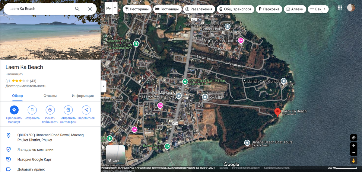The height and width of the screenshot is (172, 362).
Task: Click the Конфиденциальность link
Action: point(277,168)
